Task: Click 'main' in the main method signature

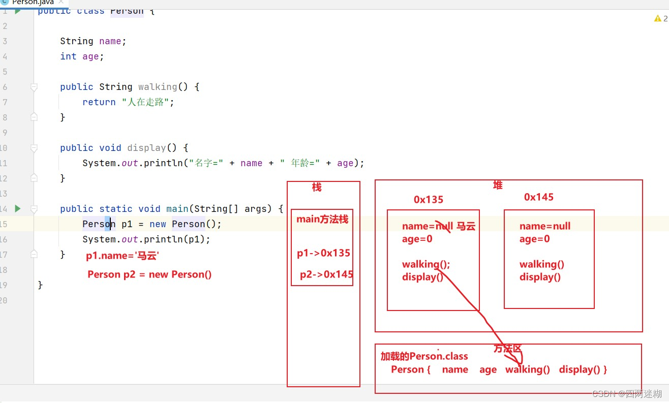Action: 177,209
